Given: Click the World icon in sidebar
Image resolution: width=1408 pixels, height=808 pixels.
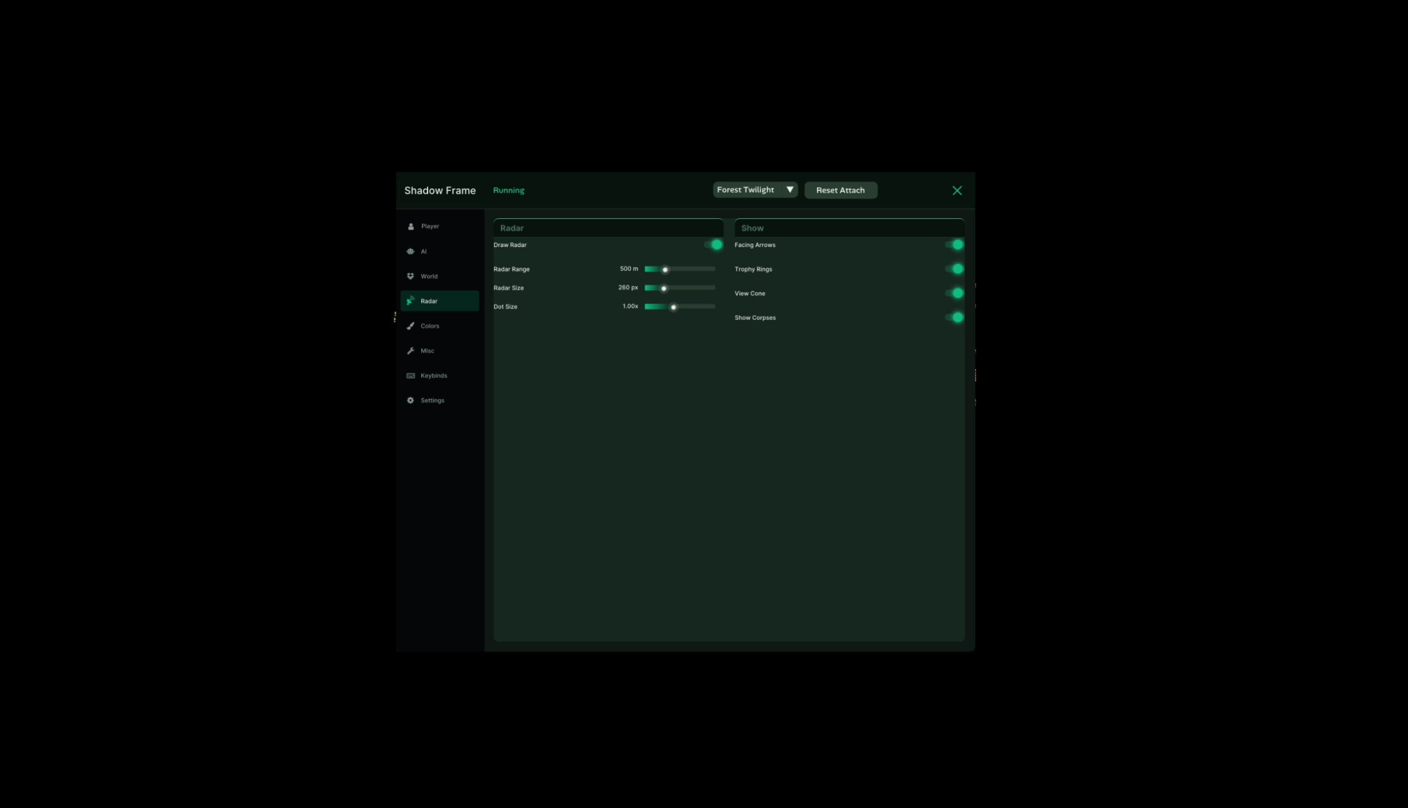Looking at the screenshot, I should click(x=411, y=276).
